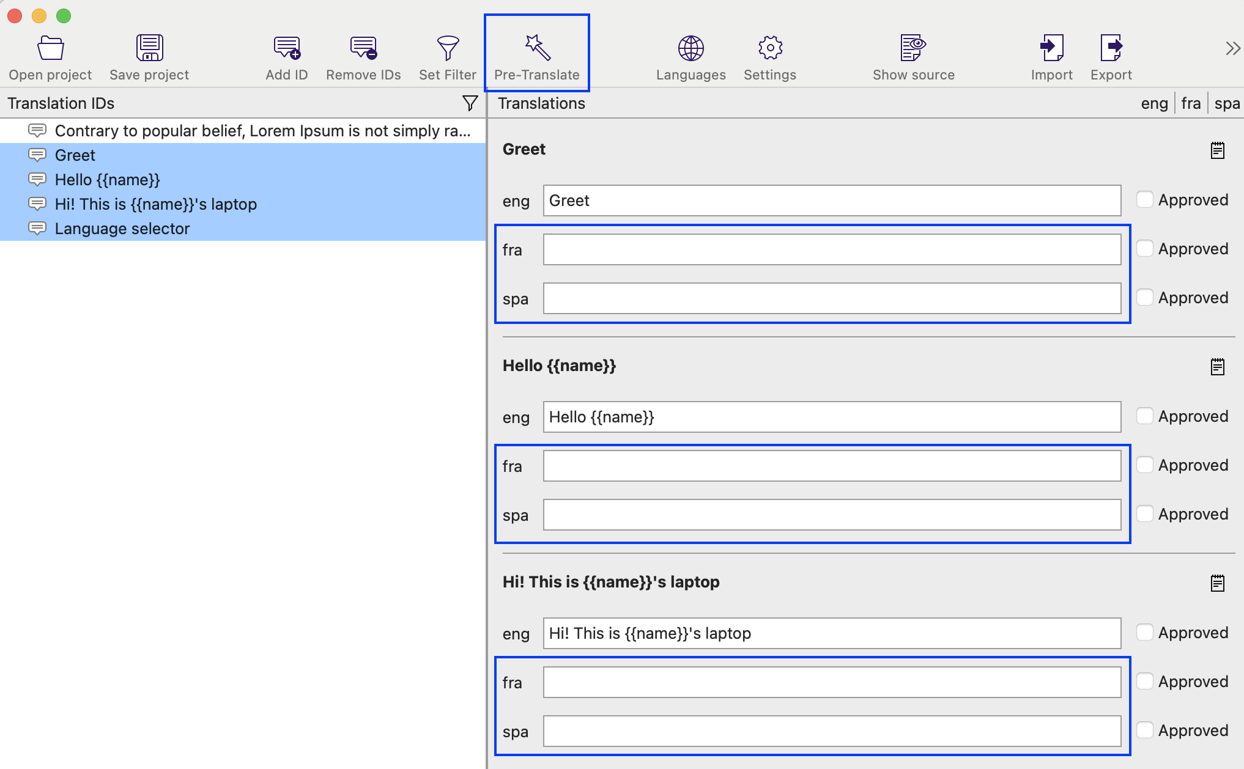The image size is (1244, 769).
Task: Switch to fra language column
Action: pos(1191,103)
